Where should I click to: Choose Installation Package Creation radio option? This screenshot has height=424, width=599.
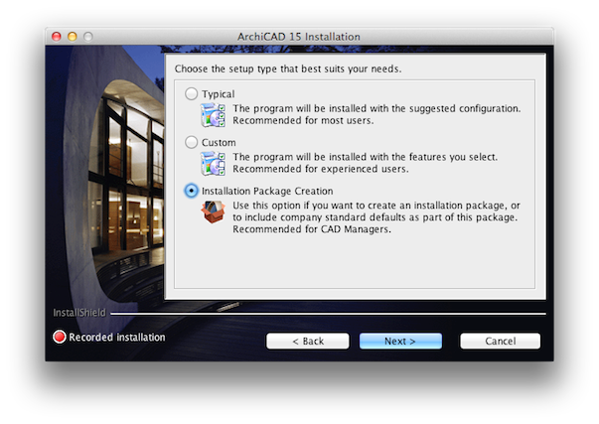pos(191,191)
